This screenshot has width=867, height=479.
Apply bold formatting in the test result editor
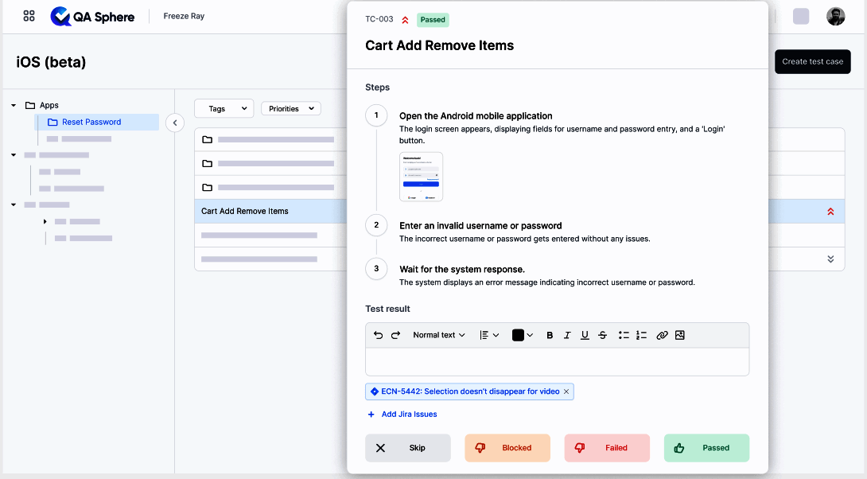coord(550,335)
